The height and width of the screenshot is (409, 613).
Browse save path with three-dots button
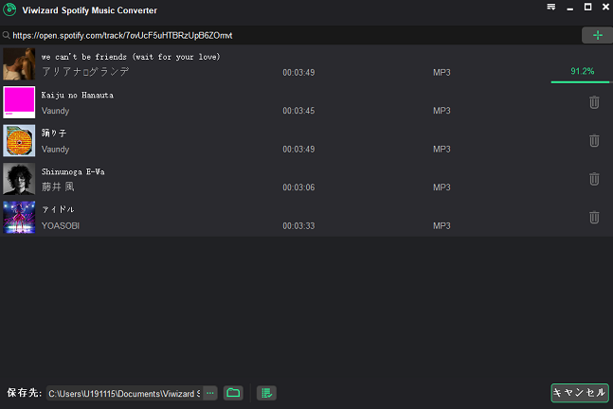click(x=210, y=393)
